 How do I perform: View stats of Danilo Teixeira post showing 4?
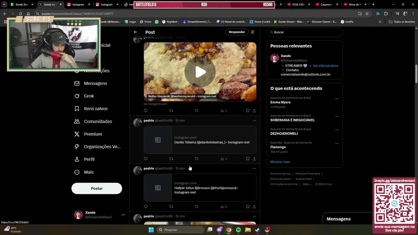(224, 159)
